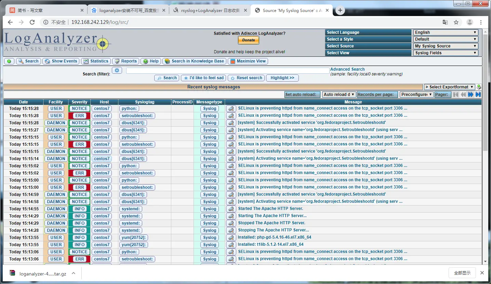The width and height of the screenshot is (491, 284).
Task: Click the Donate button
Action: tap(249, 40)
